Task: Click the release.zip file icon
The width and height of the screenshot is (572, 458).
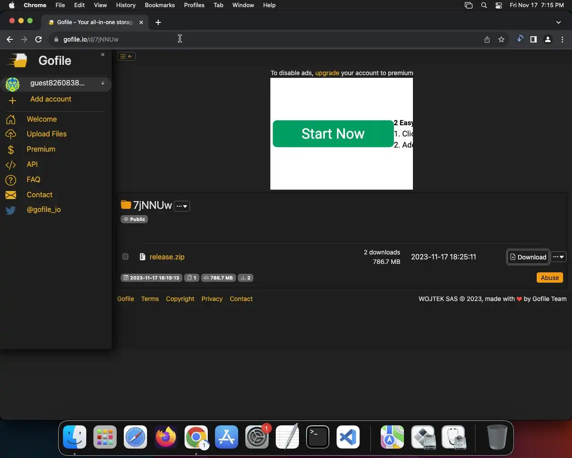Action: (x=142, y=257)
